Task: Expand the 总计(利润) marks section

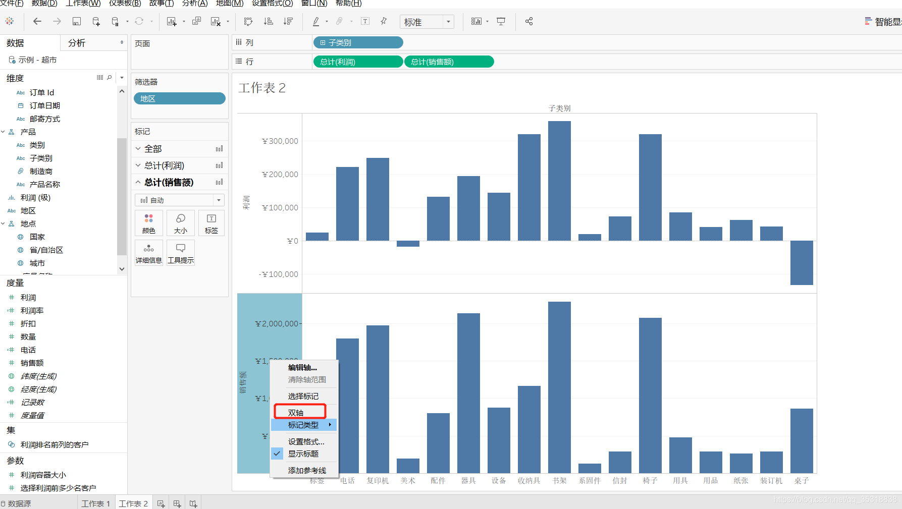Action: point(138,165)
